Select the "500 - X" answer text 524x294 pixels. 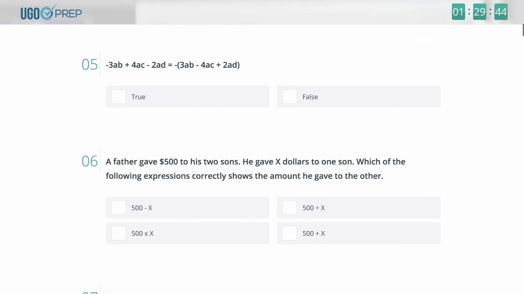click(x=142, y=208)
